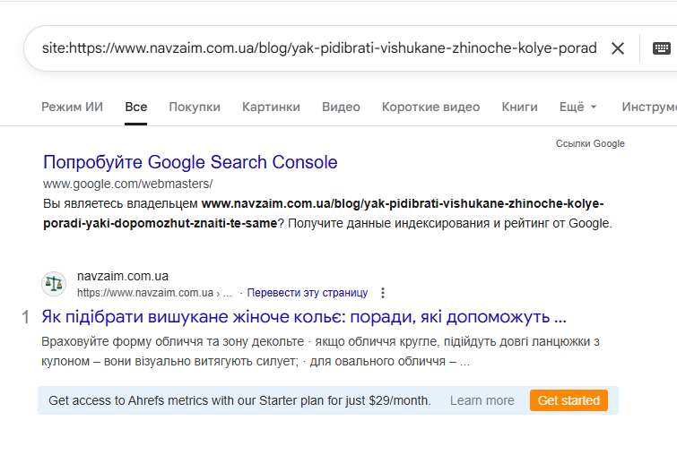Click the Як підібрати вишукане жіноче кольє result
The height and width of the screenshot is (455, 677).
pos(304,317)
